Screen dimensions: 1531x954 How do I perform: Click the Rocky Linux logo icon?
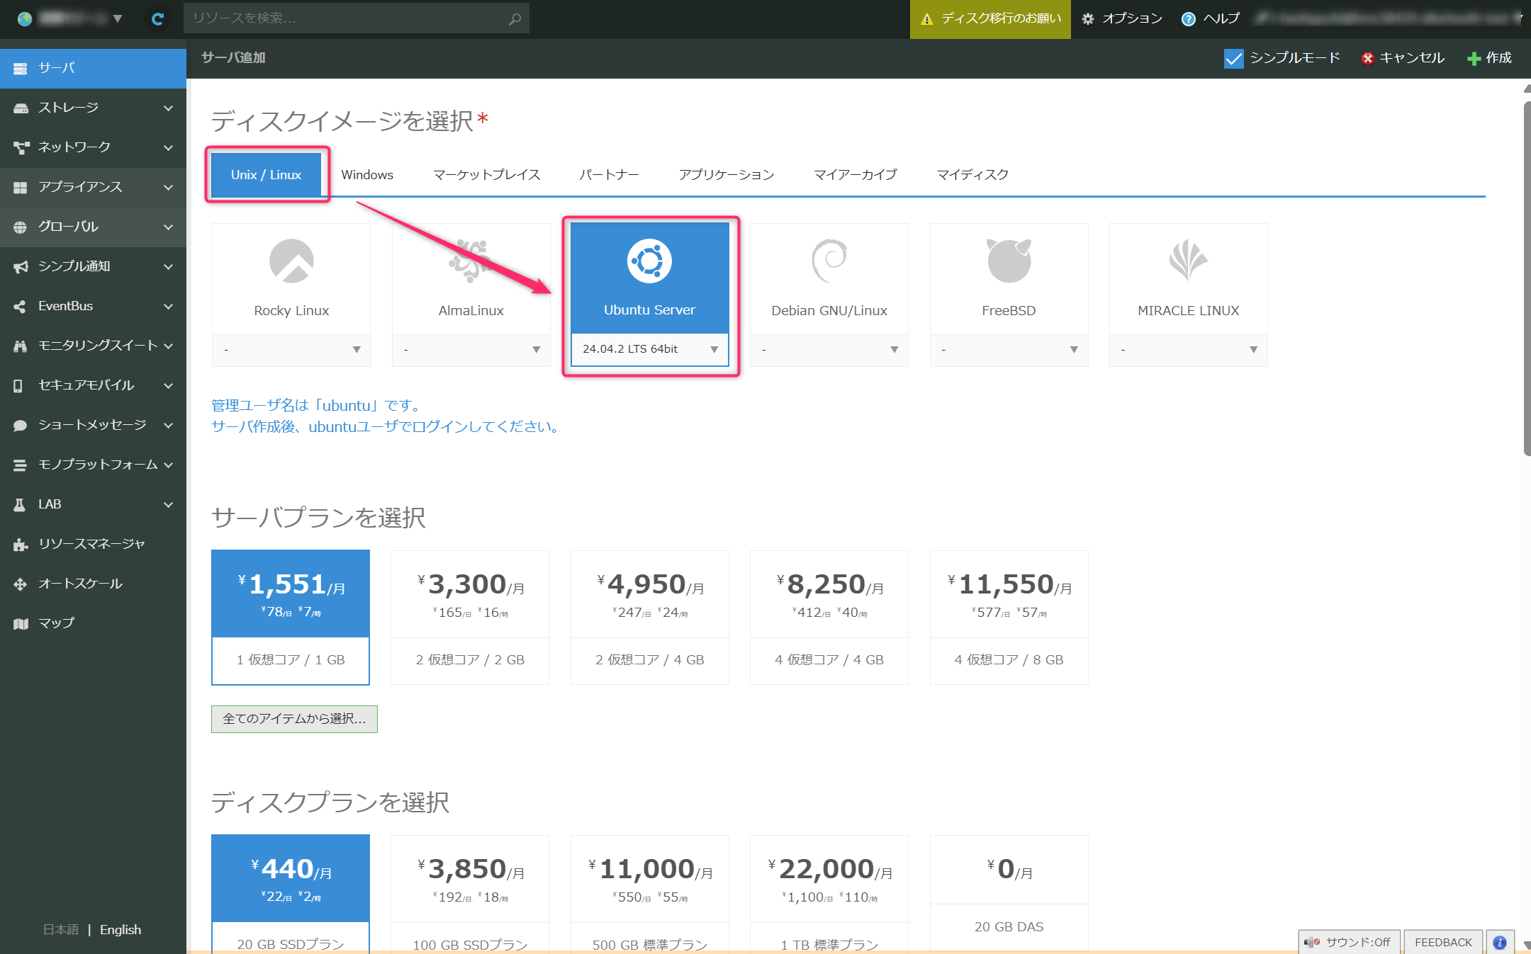click(x=291, y=261)
